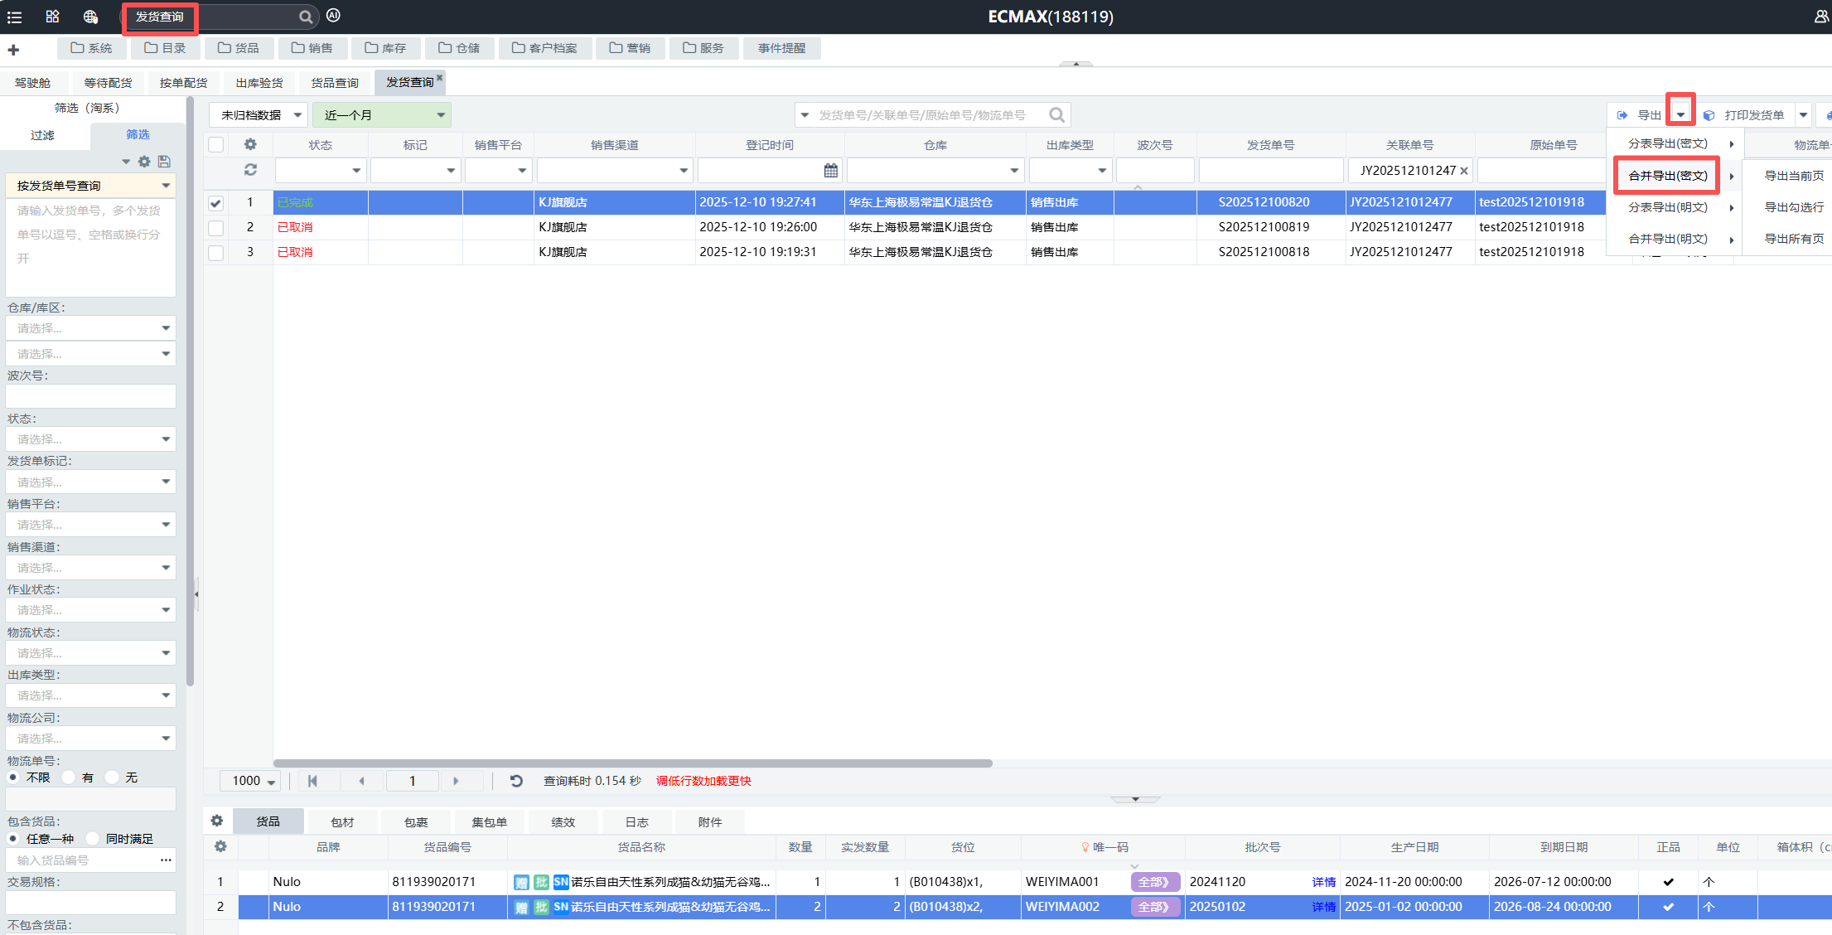Viewport: 1832px width, 935px height.
Task: Click the horizontal scrollbar under the grid
Action: pos(633,763)
